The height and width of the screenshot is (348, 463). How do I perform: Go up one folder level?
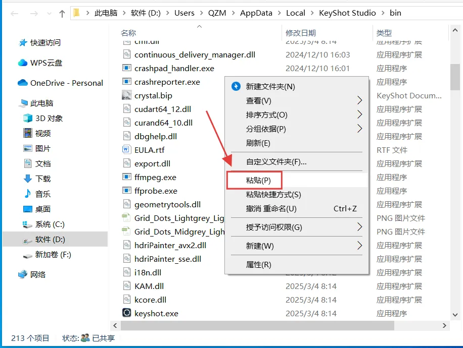[x=62, y=14]
